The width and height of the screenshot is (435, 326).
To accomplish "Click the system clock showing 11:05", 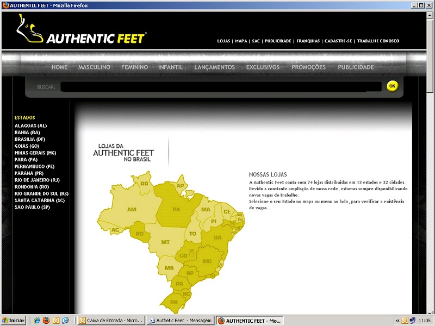I will (x=425, y=321).
